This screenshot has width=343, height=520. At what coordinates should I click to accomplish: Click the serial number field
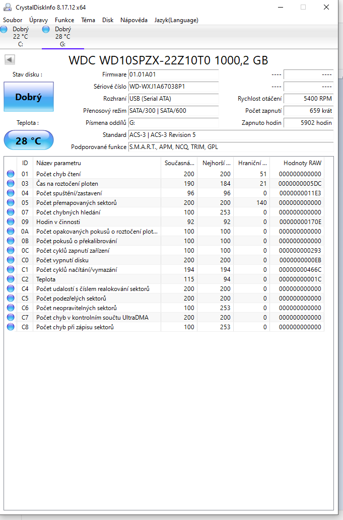click(x=173, y=87)
